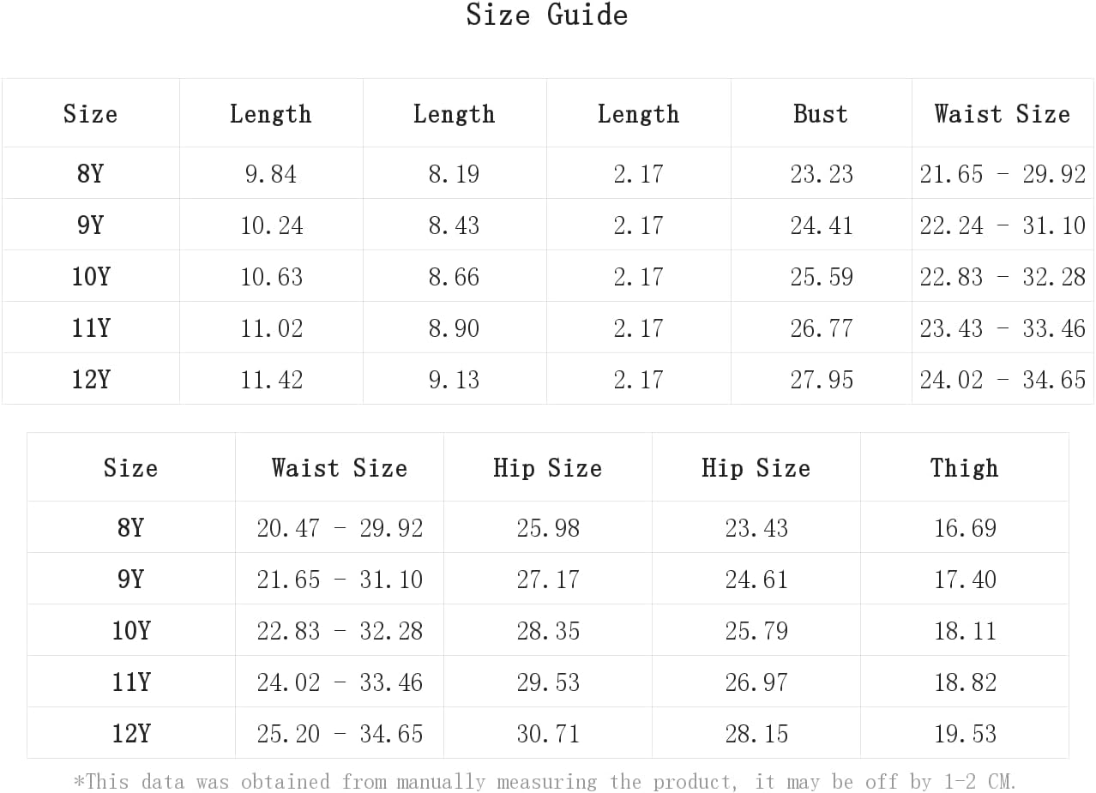Screen dimensions: 1096x793
Task: Select the length cell reading 9.13
Action: (454, 380)
